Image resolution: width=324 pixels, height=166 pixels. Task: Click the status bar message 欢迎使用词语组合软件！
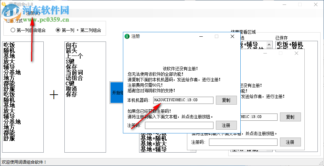(x=24, y=162)
